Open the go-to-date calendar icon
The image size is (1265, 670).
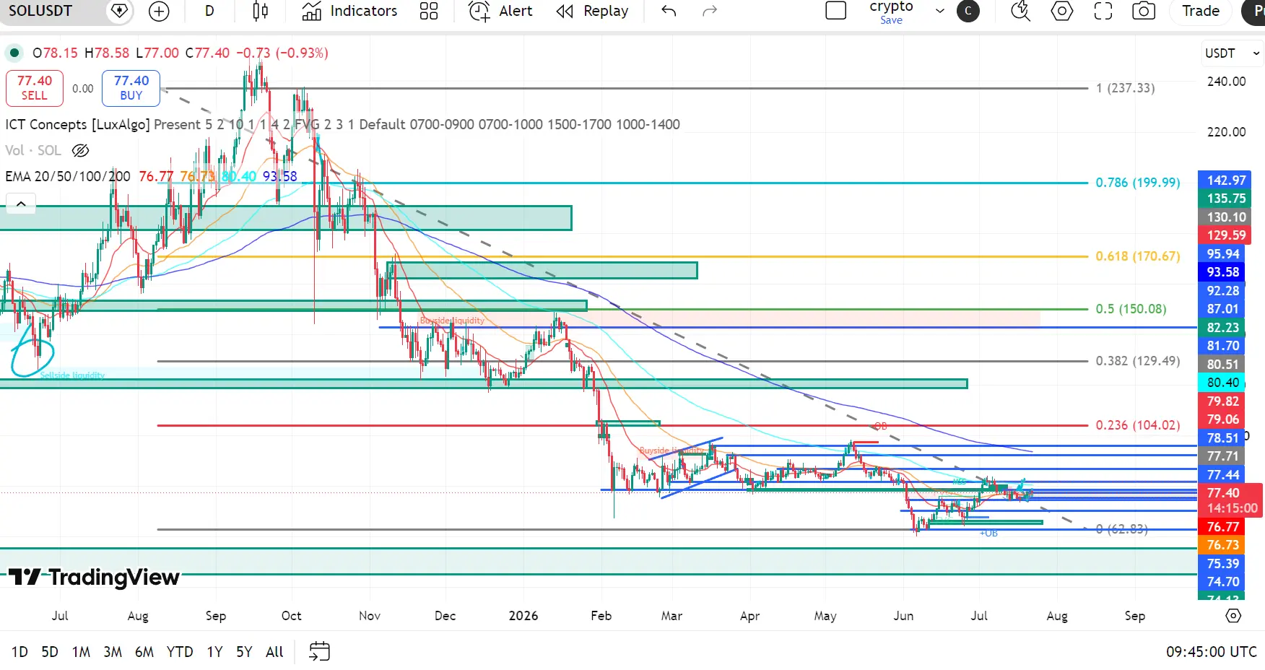[319, 651]
